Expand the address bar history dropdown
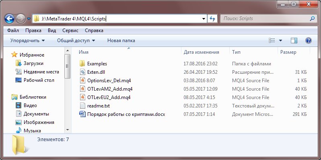321x160 pixels. tap(204, 19)
